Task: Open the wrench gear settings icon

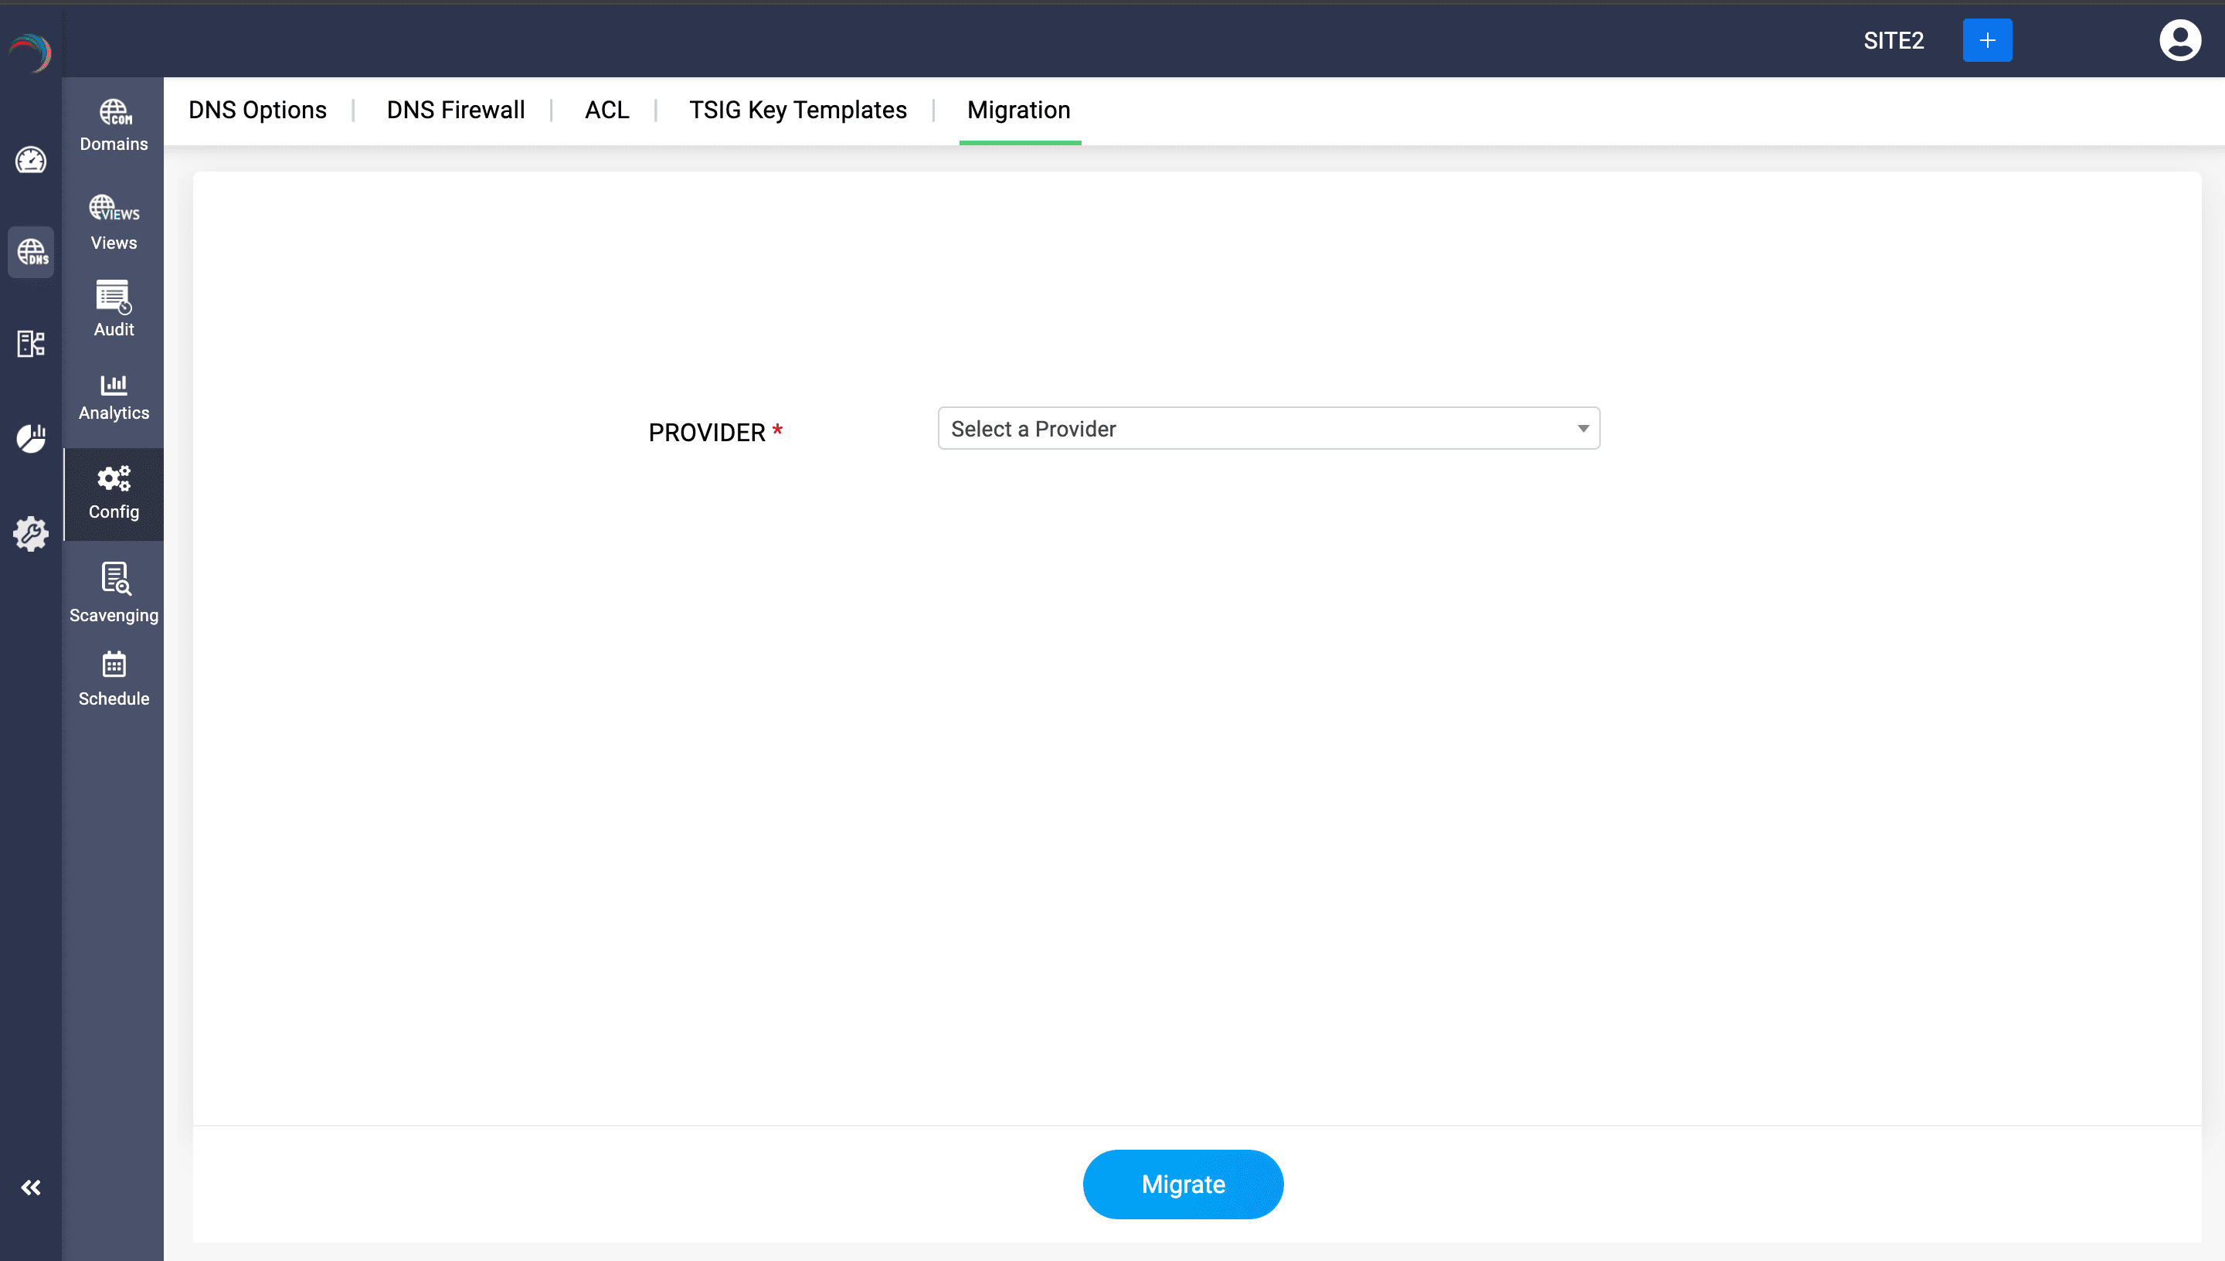Action: click(x=31, y=533)
